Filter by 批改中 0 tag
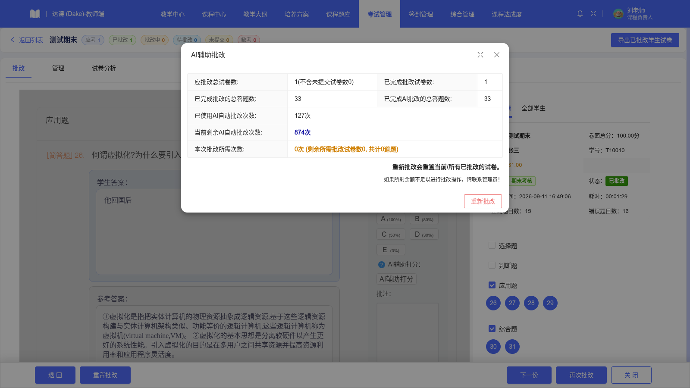This screenshot has width=690, height=388. point(154,40)
